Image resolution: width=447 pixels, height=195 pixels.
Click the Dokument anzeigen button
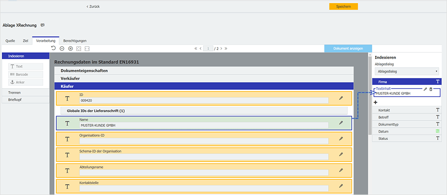(348, 48)
